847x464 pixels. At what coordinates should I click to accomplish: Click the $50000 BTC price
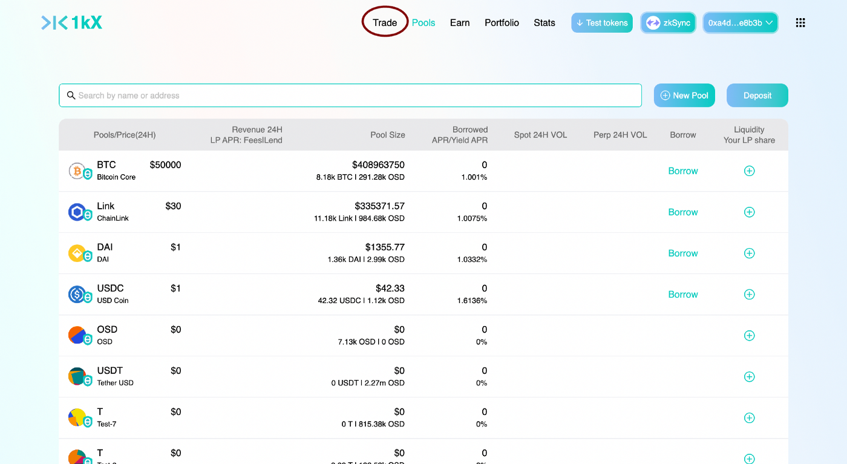(x=165, y=165)
